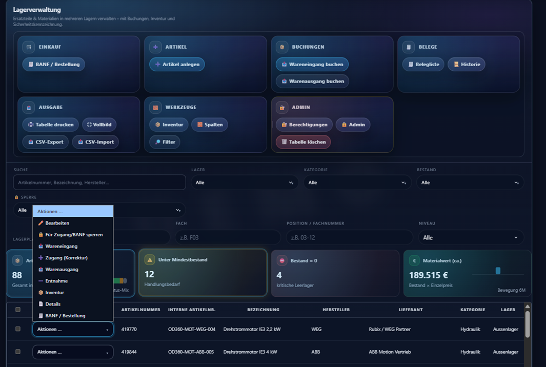
Task: Click the Einkauf section icon
Action: click(29, 47)
